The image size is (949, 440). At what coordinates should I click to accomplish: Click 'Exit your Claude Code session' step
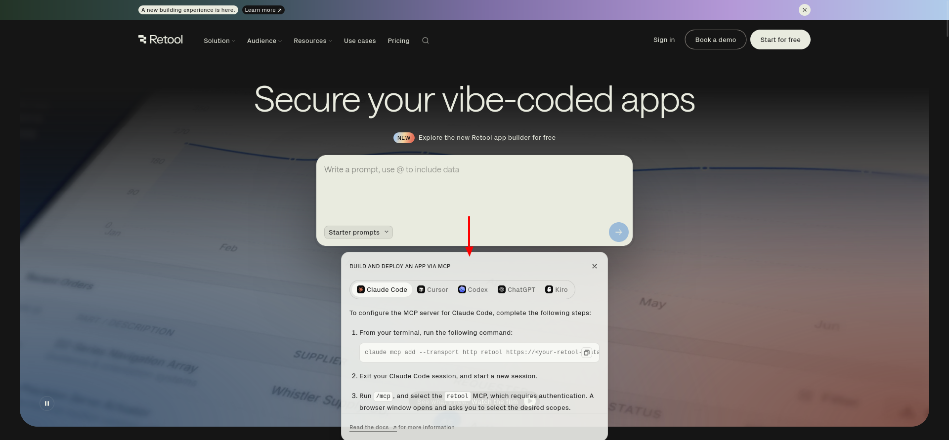448,376
